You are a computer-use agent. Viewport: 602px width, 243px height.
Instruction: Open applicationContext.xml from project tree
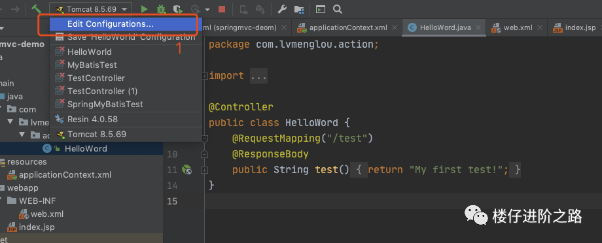(x=65, y=175)
